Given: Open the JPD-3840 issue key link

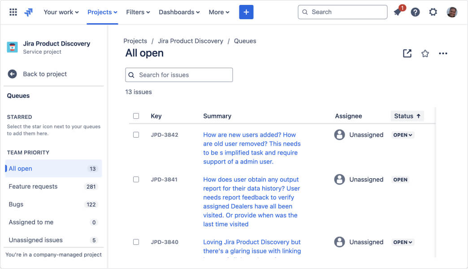Looking at the screenshot, I should tap(165, 242).
